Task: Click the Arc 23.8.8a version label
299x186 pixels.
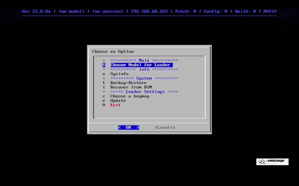Action: 36,11
